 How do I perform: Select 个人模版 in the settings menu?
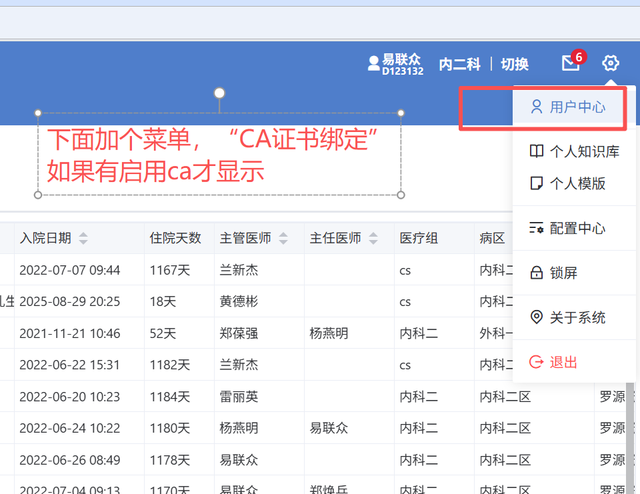click(x=574, y=183)
